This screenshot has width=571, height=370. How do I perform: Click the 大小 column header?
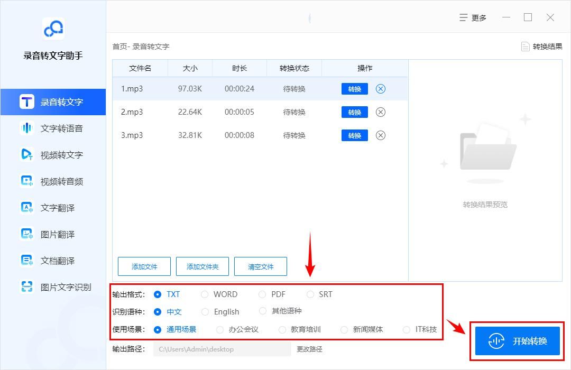(x=190, y=68)
